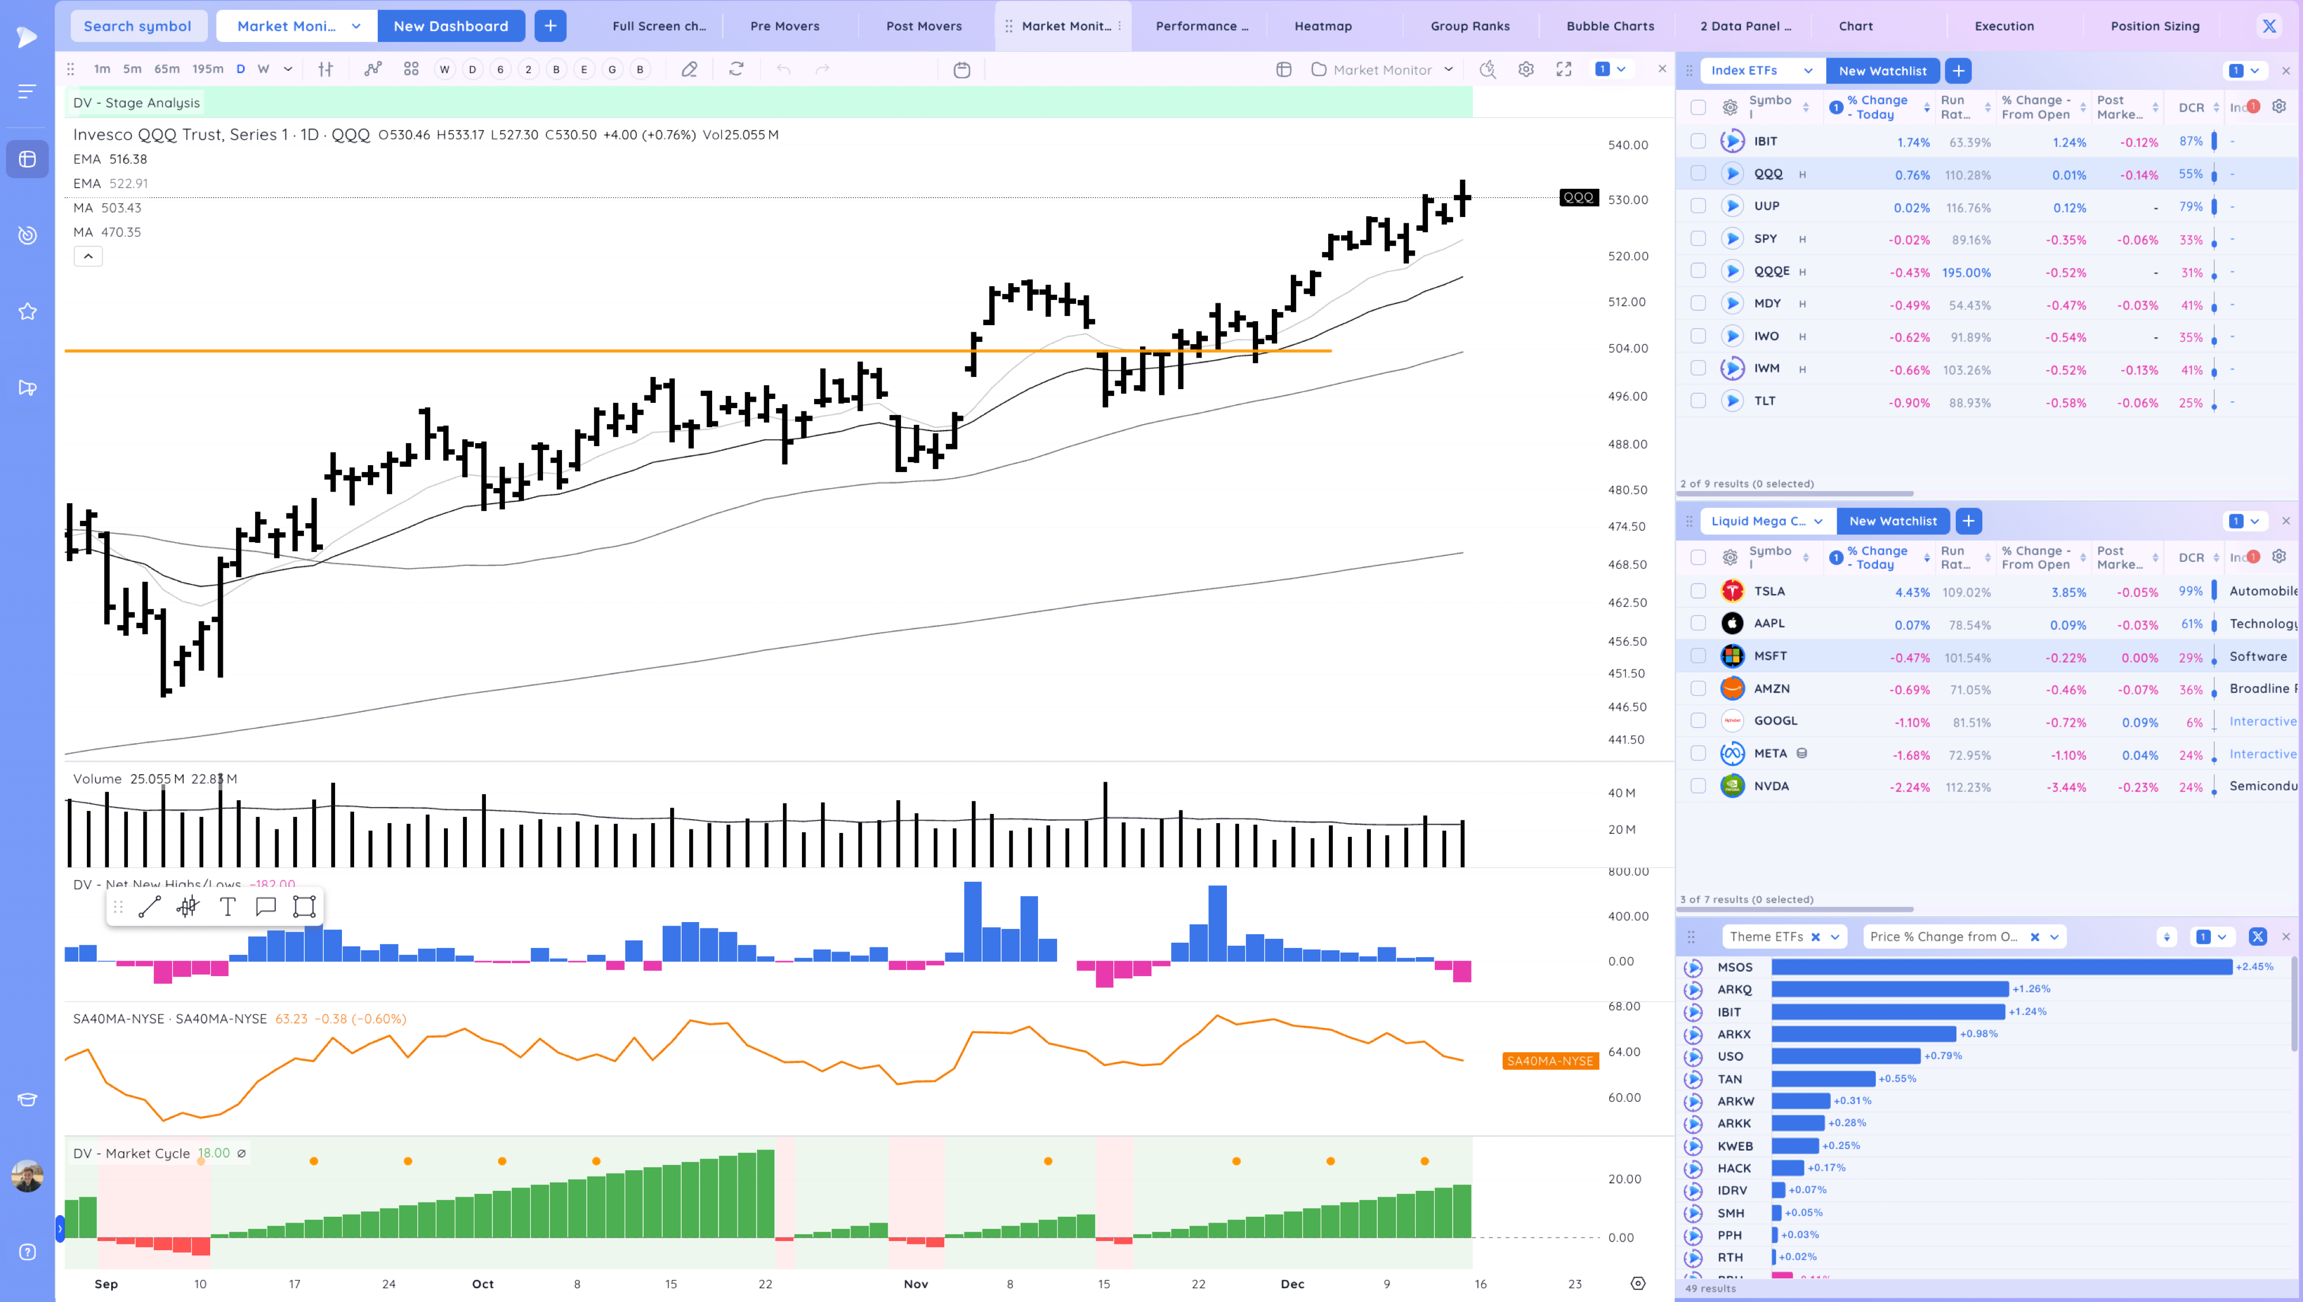Click the New Dashboard button
Image resolution: width=2303 pixels, height=1302 pixels.
pos(451,26)
